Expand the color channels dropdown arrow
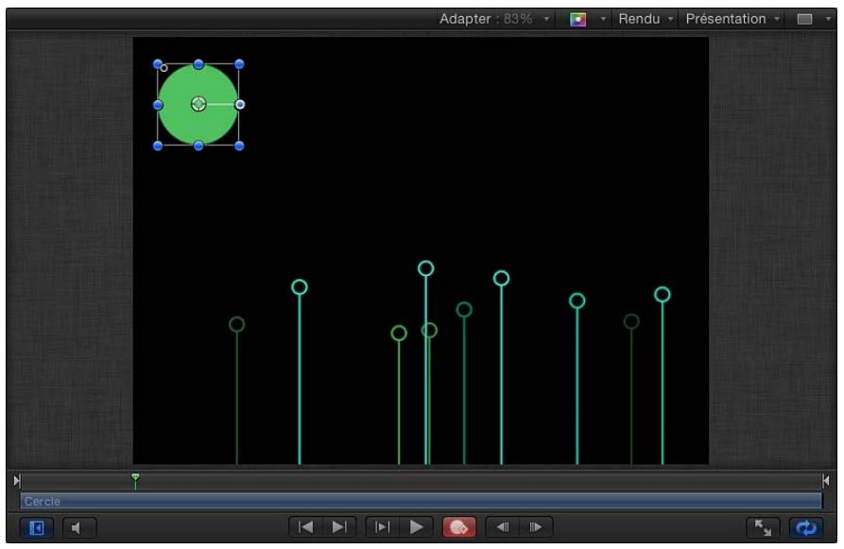The image size is (844, 549). pyautogui.click(x=603, y=20)
